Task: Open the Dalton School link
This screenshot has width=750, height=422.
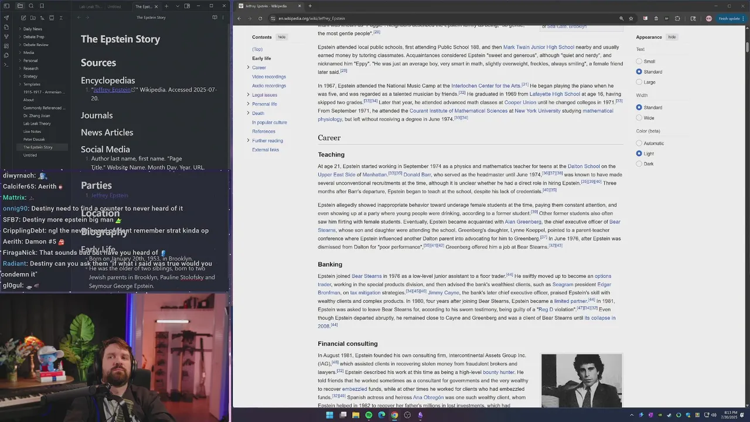Action: 584,166
